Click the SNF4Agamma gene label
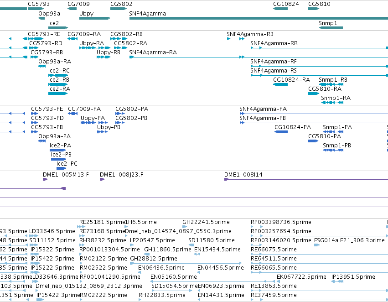 point(147,14)
